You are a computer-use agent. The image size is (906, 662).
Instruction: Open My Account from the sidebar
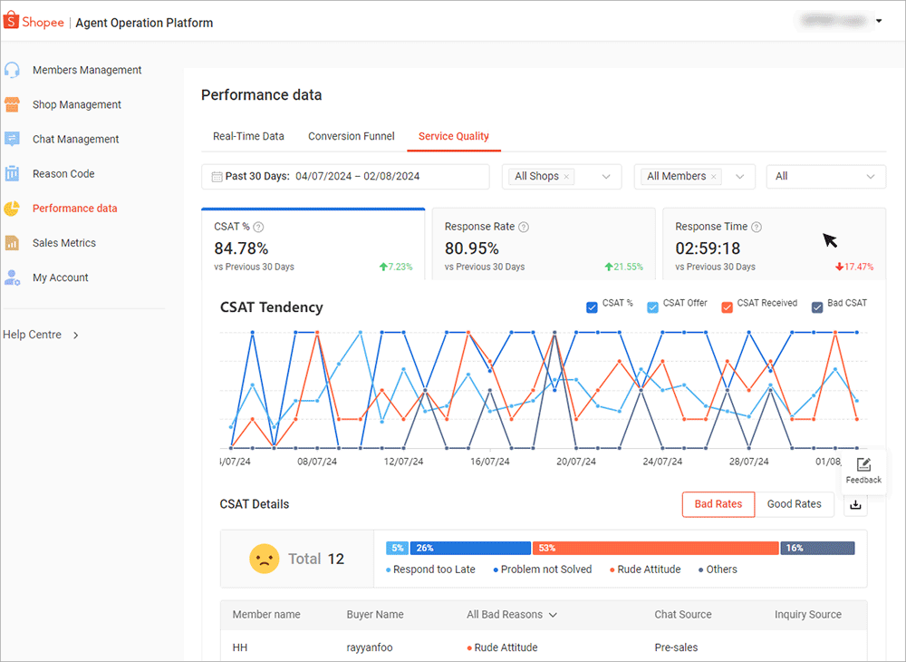(61, 277)
